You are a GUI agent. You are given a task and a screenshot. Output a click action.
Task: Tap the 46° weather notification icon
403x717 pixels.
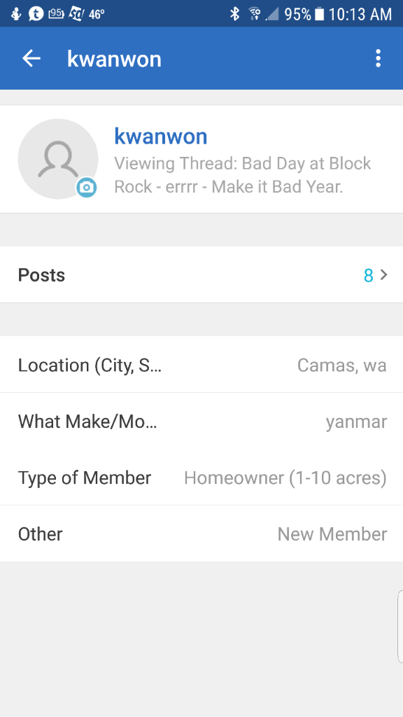(x=97, y=15)
